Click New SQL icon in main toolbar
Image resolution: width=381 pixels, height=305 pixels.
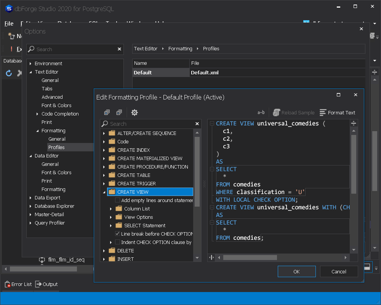point(11,36)
